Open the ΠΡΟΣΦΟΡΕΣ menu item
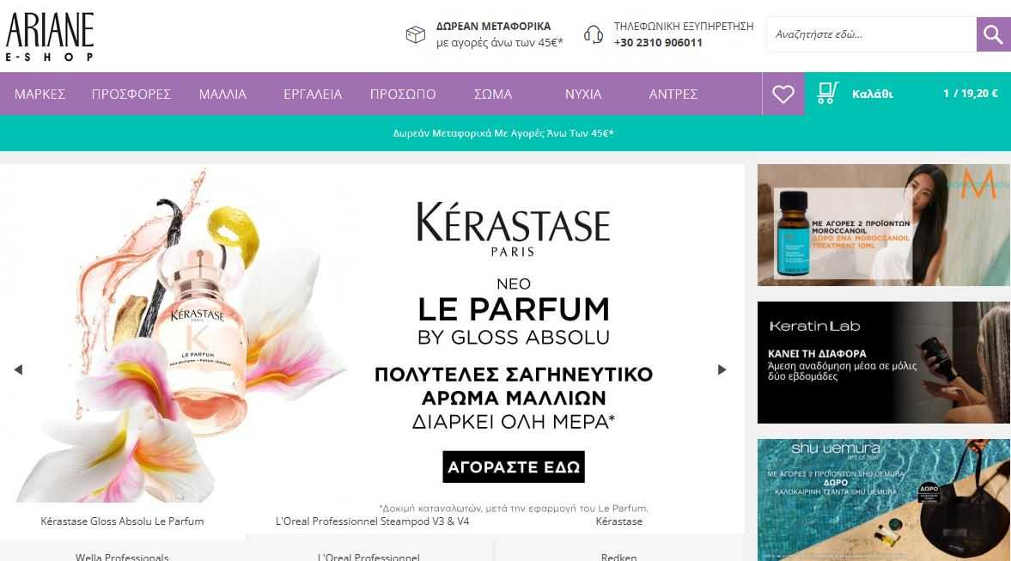This screenshot has width=1011, height=561. click(131, 95)
